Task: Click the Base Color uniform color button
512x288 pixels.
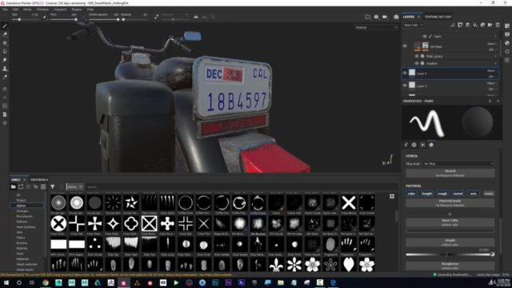Action: point(450,222)
